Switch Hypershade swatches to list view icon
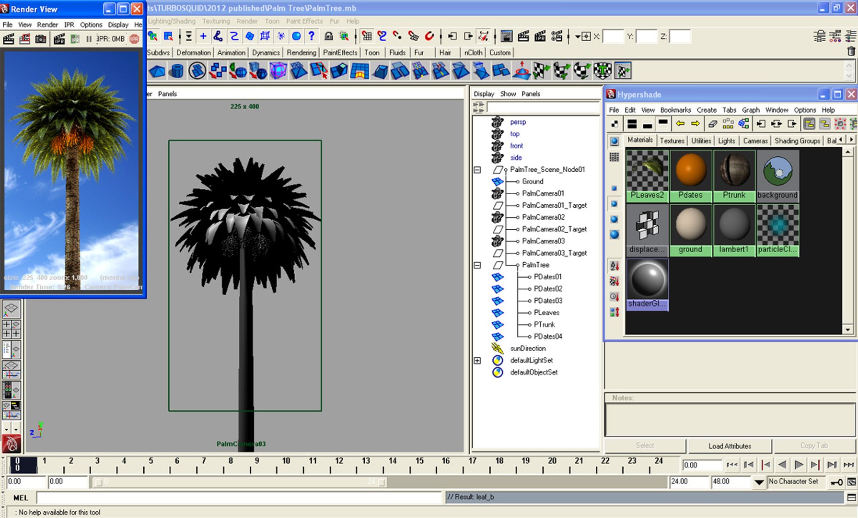Viewport: 858px width, 518px height. point(614,157)
